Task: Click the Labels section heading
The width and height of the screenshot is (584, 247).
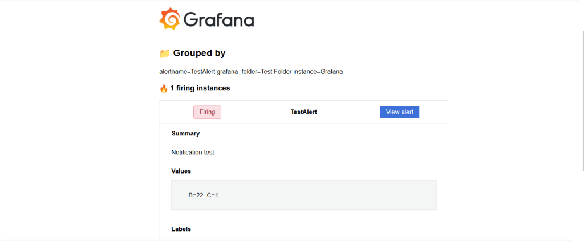Action: pos(181,229)
